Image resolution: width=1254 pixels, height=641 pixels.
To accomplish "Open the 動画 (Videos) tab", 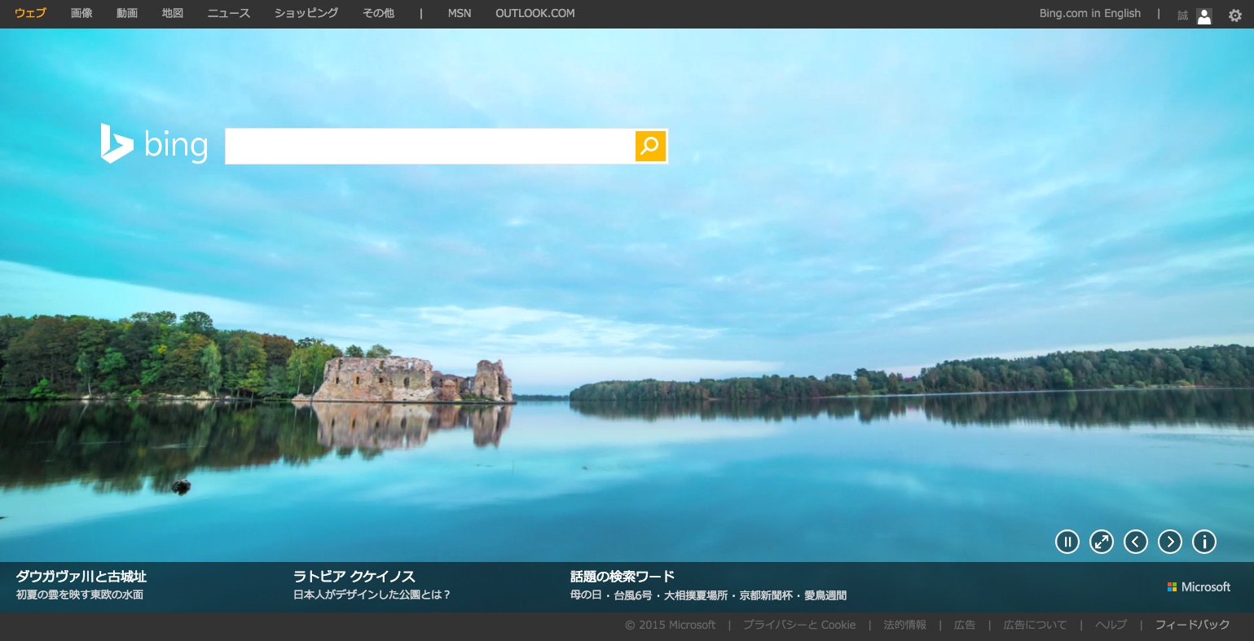I will coord(127,13).
